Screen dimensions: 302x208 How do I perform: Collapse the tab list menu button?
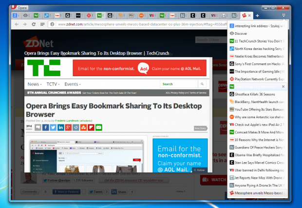(284, 15)
